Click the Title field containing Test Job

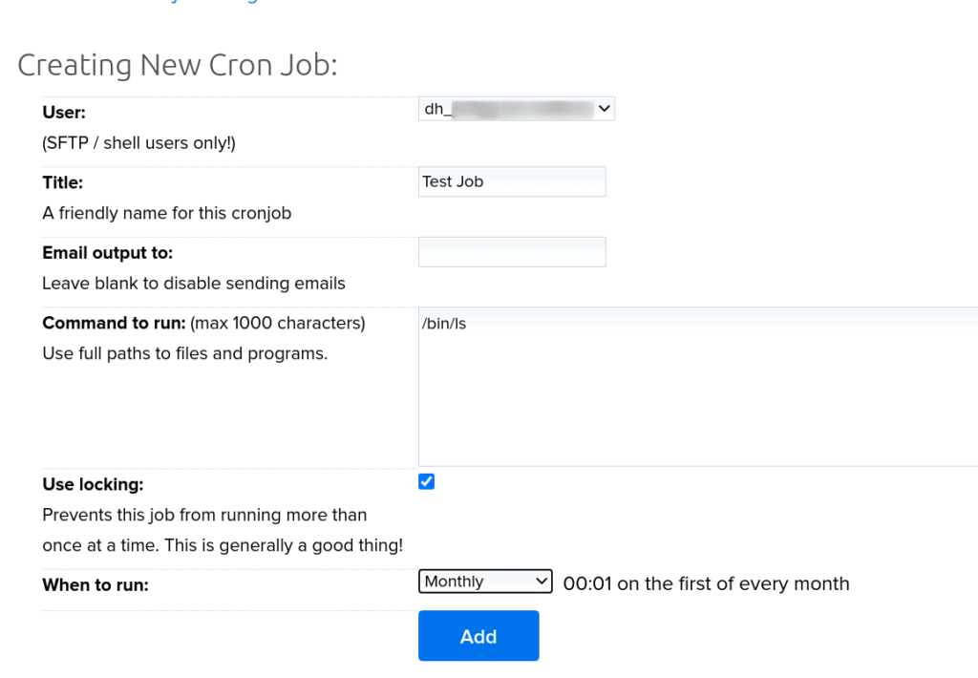click(x=512, y=181)
